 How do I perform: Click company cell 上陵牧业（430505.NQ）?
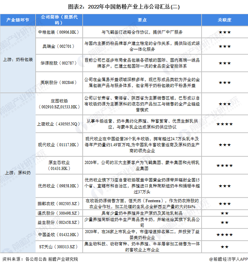pyautogui.click(x=59, y=124)
